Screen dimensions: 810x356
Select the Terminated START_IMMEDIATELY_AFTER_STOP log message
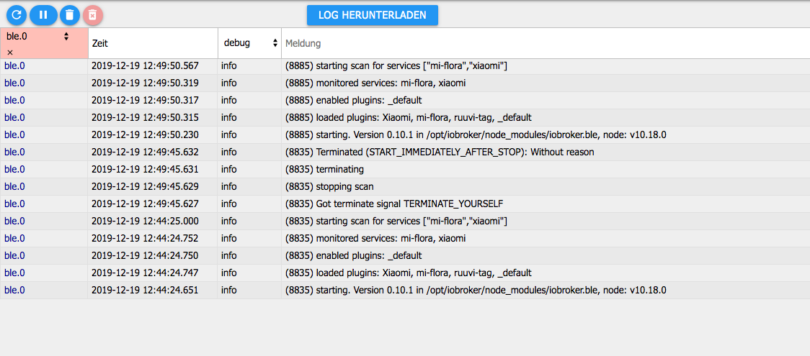440,152
